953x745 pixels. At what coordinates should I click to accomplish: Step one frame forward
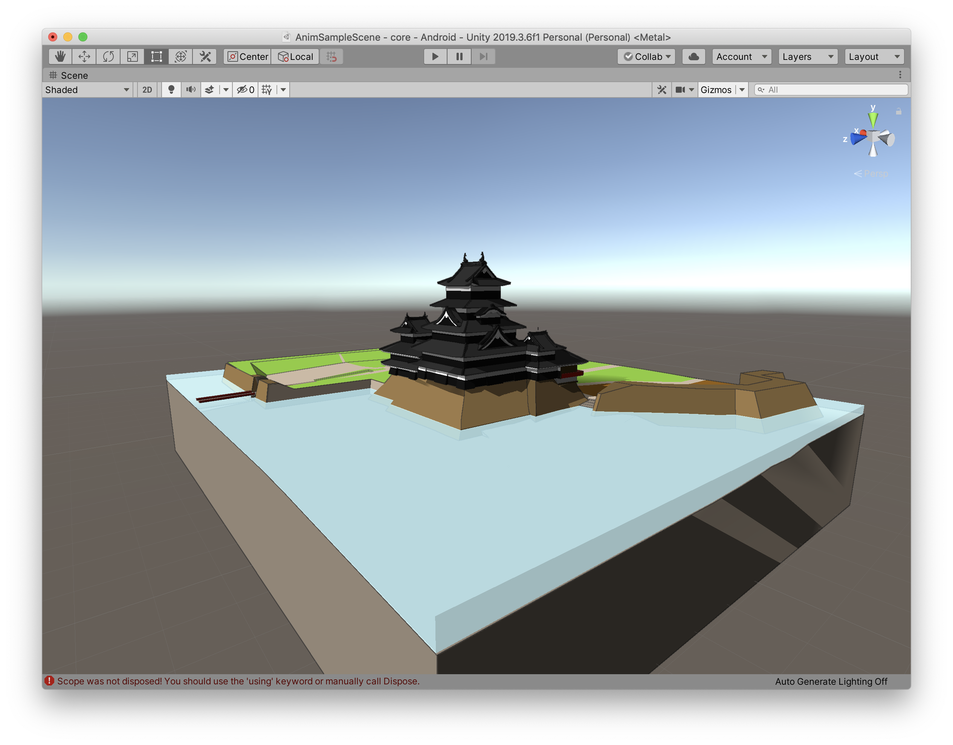483,57
